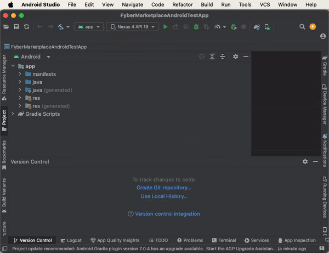
Task: Click Create Git repository link
Action: [164, 188]
